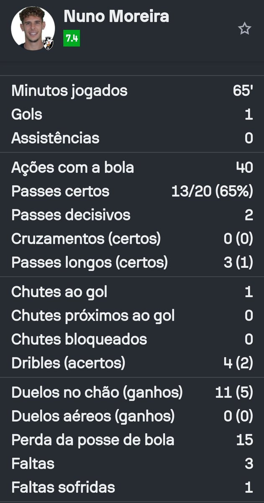Click the Faltas sofridas label
The image size is (264, 503).
click(x=63, y=487)
